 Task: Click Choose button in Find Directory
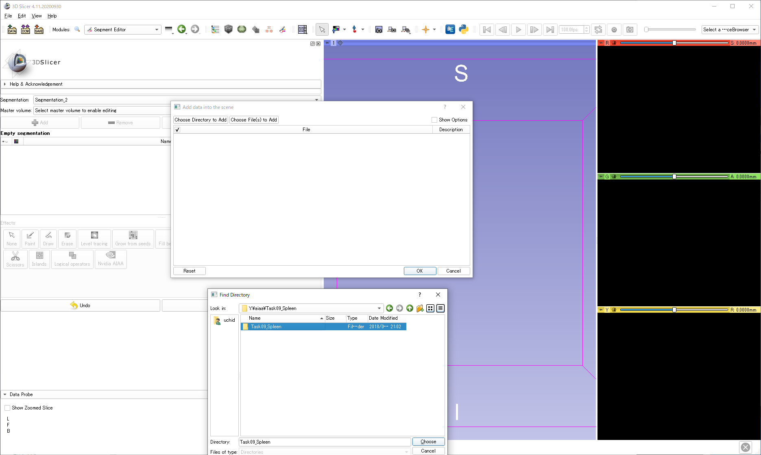coord(428,442)
